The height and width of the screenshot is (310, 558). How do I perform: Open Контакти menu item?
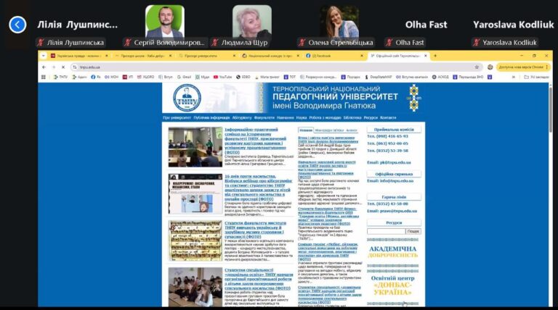(x=388, y=118)
